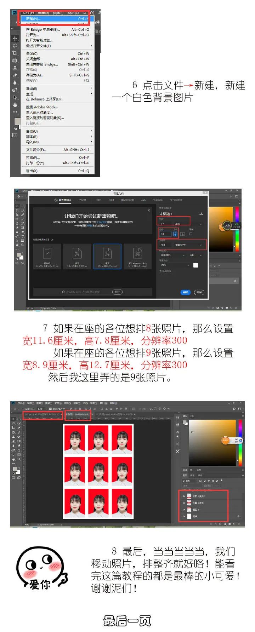Click the resolution field showing 300
Screen dimensions: 255x632
point(165,245)
